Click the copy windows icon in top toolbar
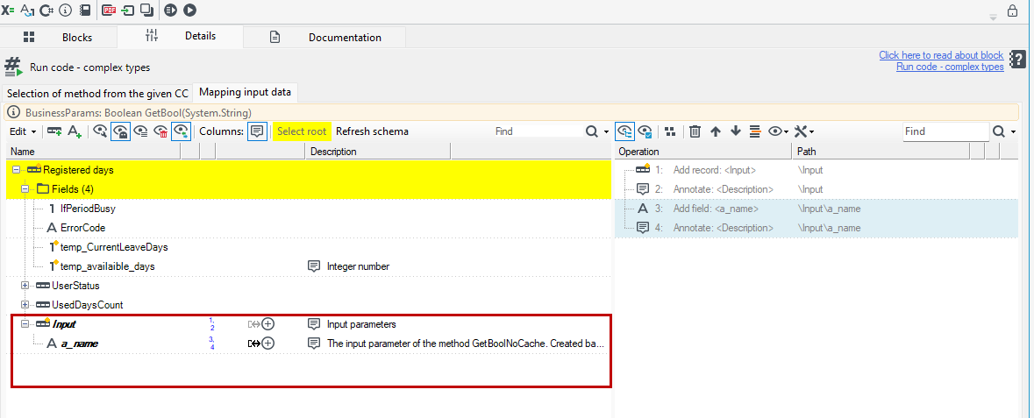Viewport: 1034px width, 418px height. click(x=147, y=10)
